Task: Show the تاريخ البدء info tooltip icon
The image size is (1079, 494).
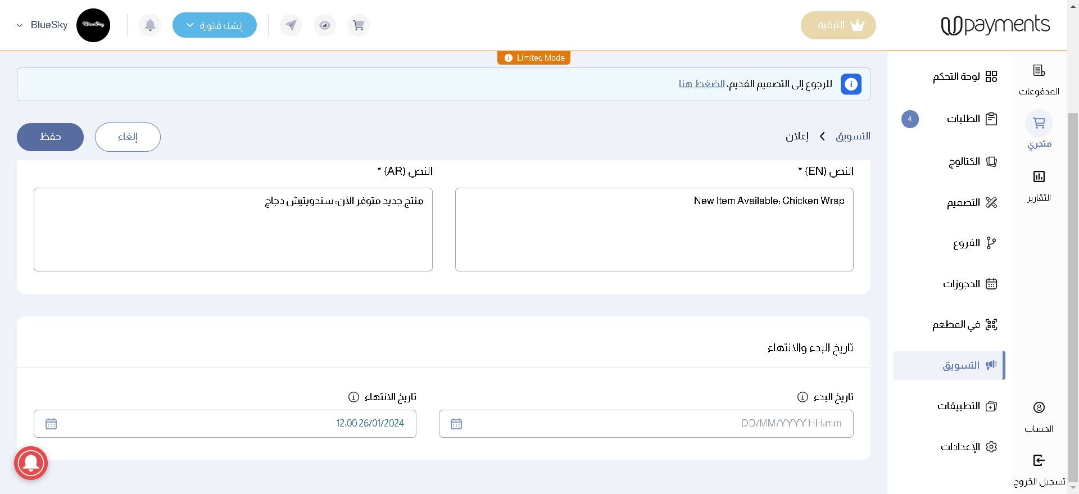Action: point(803,397)
